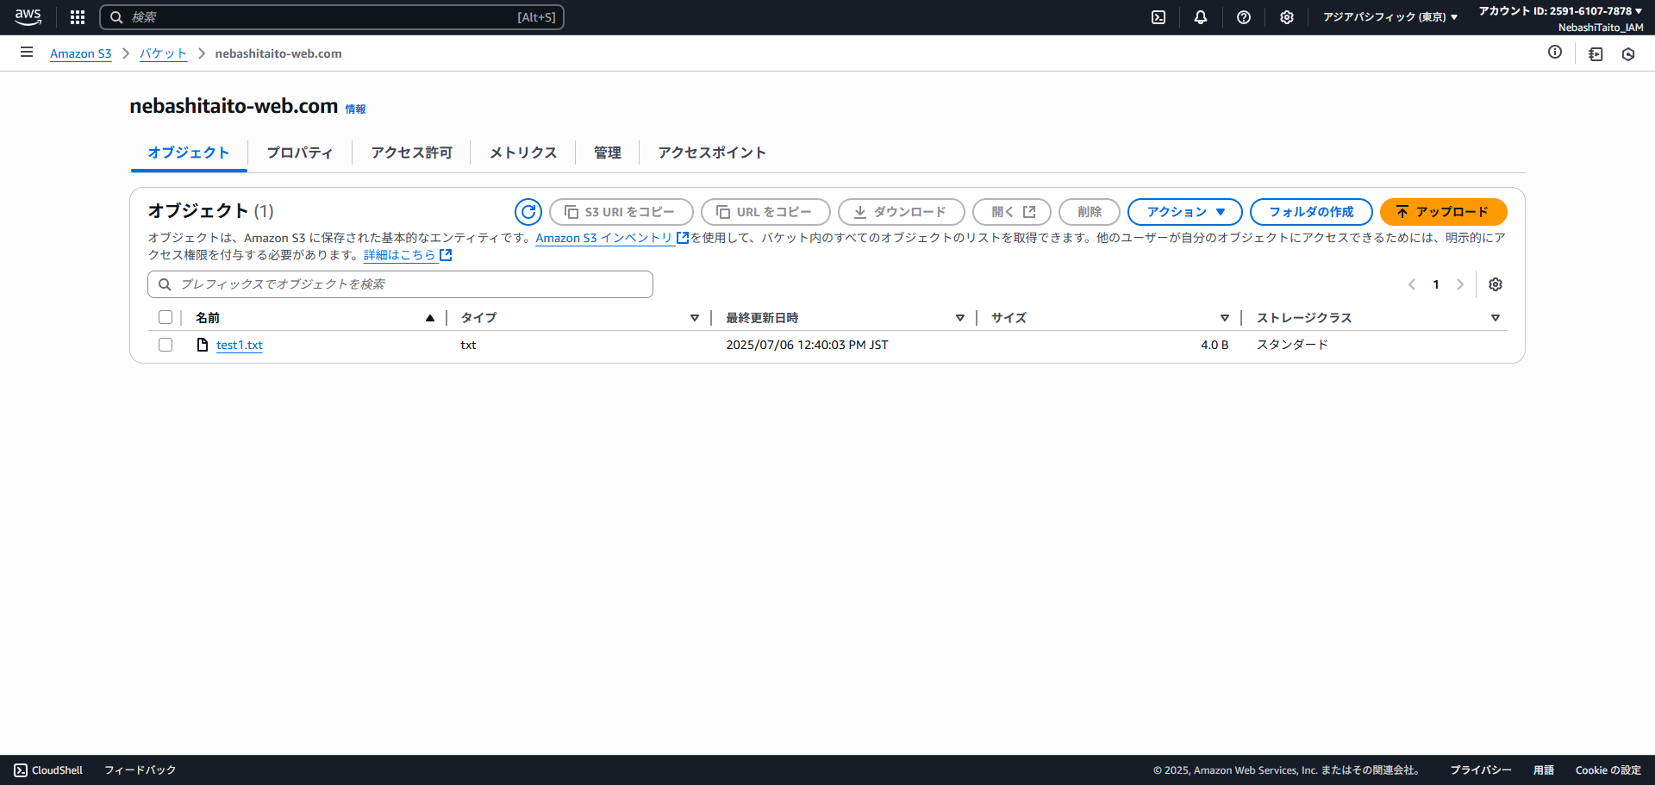Focus the プレフィックス object search field
The image size is (1655, 785).
(x=400, y=284)
